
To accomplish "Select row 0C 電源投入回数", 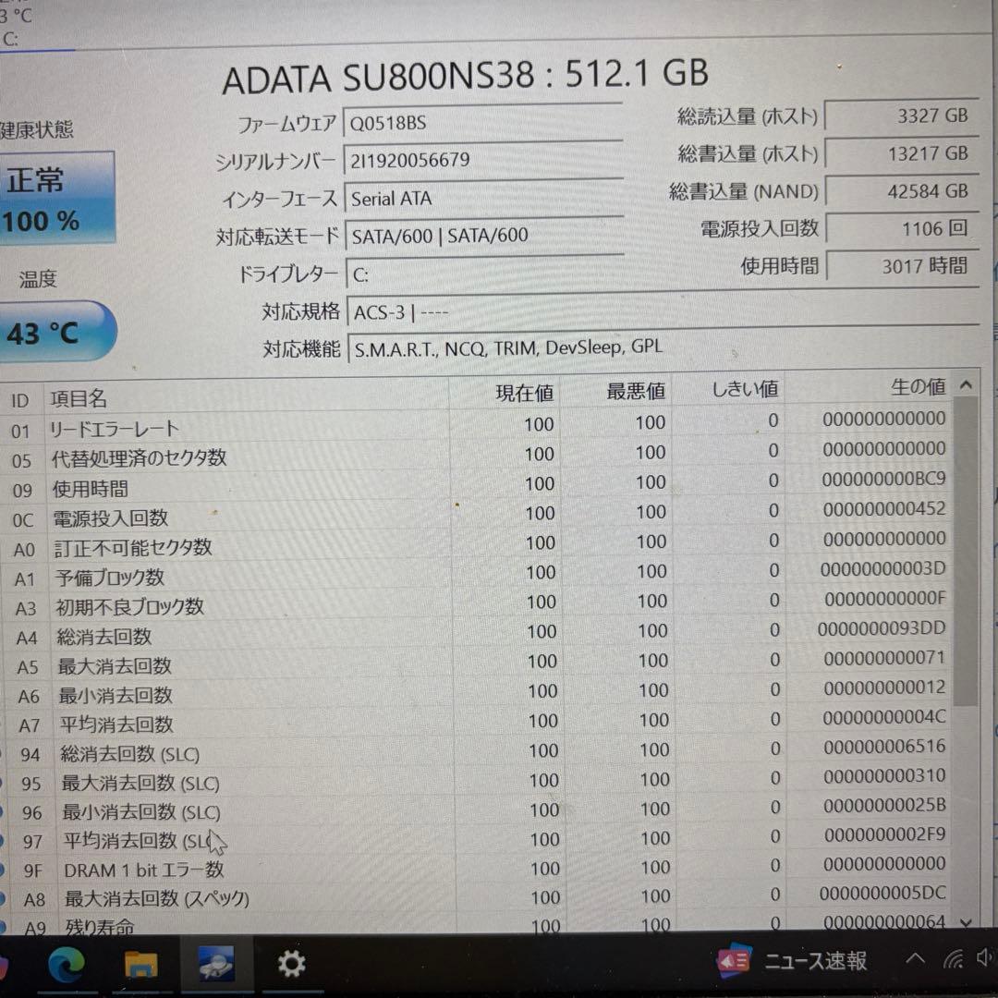I will point(478,514).
